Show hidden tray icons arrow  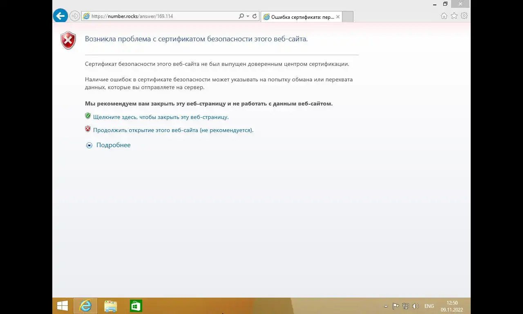386,306
